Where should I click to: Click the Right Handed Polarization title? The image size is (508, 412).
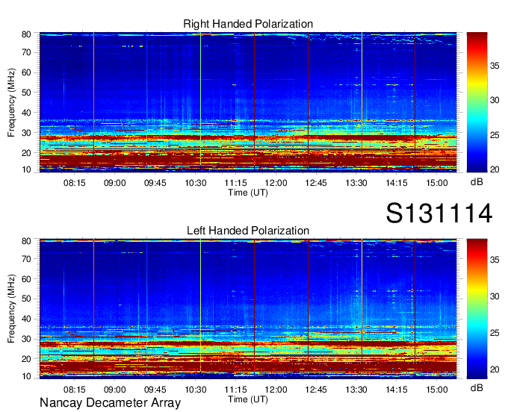pos(248,24)
